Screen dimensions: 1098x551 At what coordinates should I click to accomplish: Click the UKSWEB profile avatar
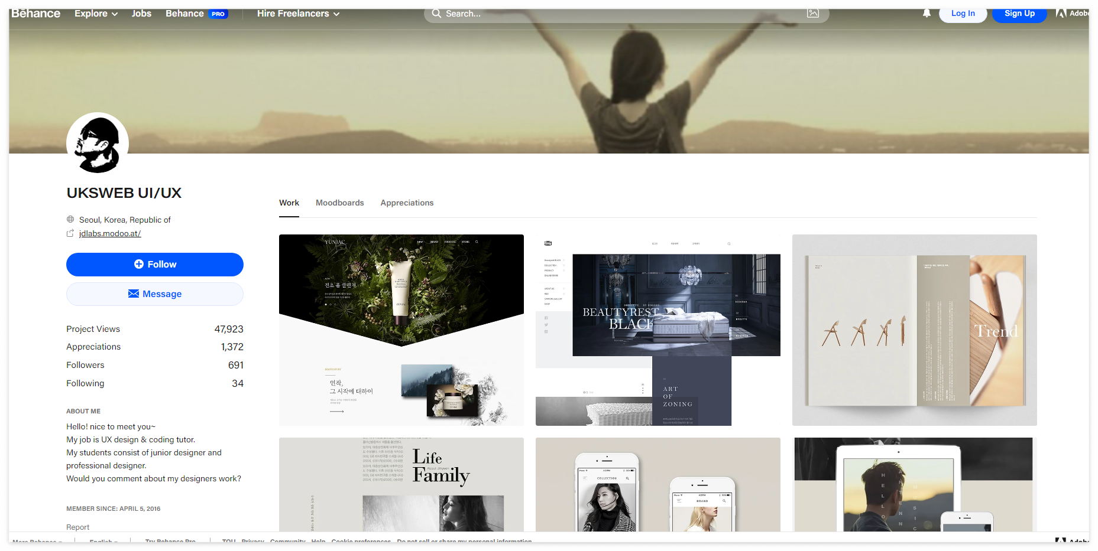(x=98, y=144)
